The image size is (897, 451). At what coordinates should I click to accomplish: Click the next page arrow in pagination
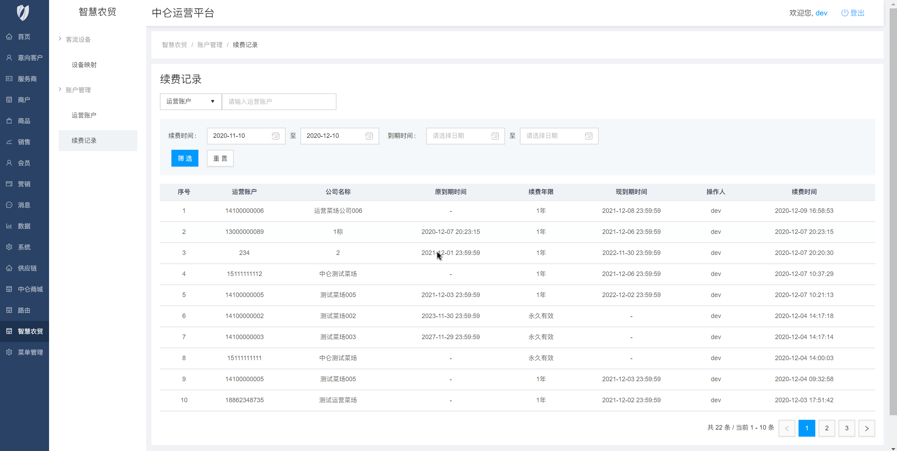(867, 428)
